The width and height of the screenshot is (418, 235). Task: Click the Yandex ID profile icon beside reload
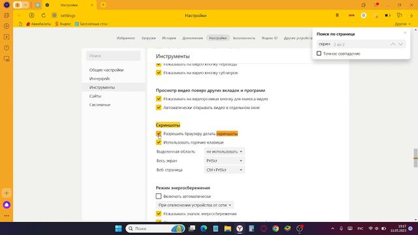pos(32,16)
